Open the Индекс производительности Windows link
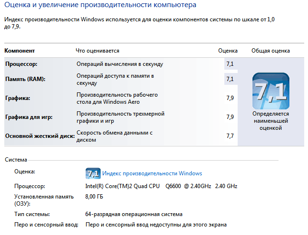Screen dimensions: 308x235 tap(152, 173)
